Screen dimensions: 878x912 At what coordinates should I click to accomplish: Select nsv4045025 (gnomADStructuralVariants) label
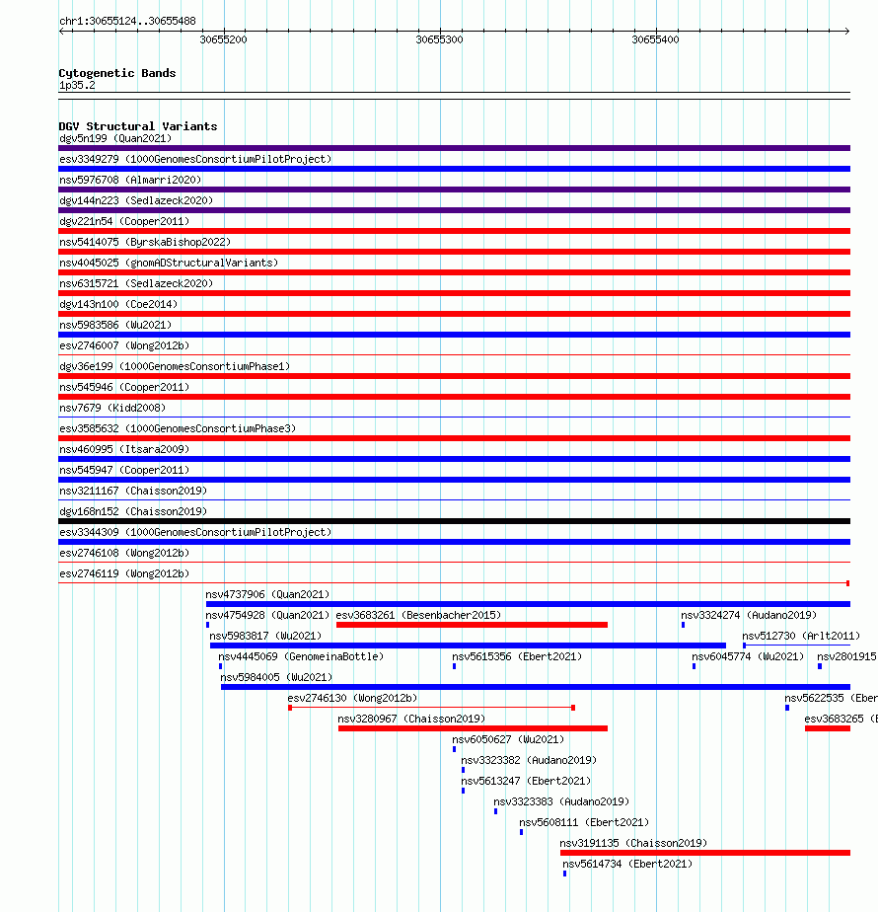pos(169,263)
